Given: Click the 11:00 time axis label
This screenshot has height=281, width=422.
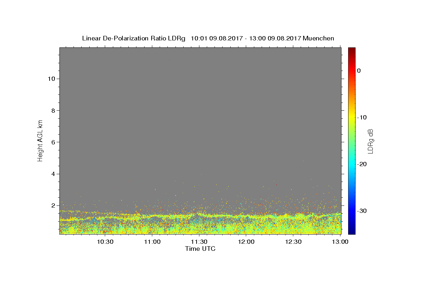Looking at the screenshot, I should coord(152,242).
